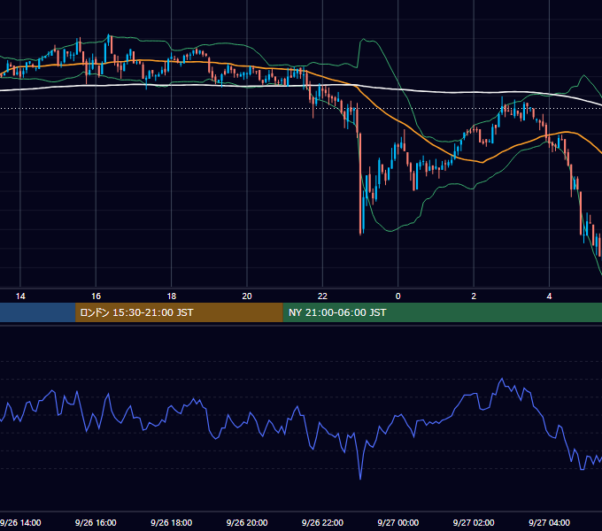Click the price chart hour label 22
Screen dimensions: 602x531
322,296
